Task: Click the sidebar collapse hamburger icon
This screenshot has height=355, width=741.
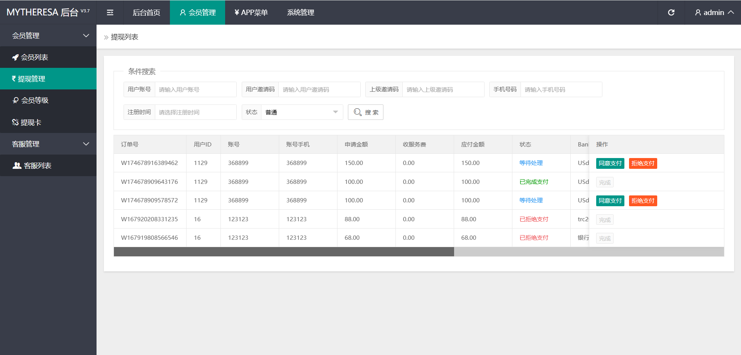Action: point(110,13)
